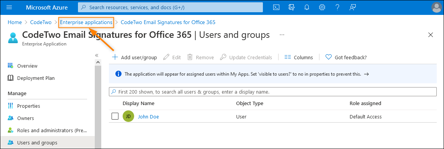This screenshot has height=149, width=444.
Task: Click Add user/group
Action: pos(134,57)
